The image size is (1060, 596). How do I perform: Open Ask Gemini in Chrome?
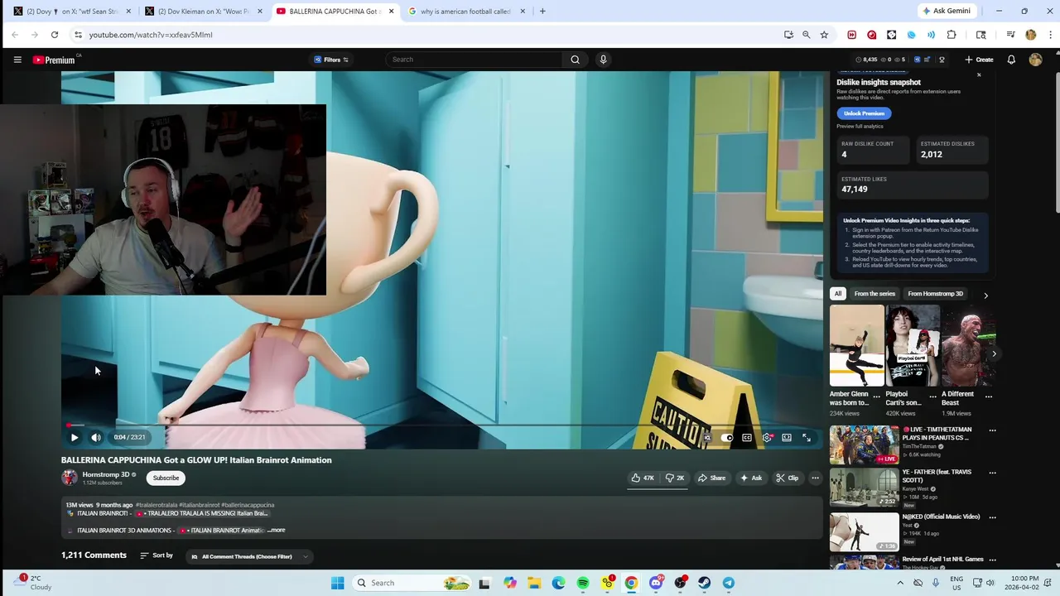(x=947, y=12)
